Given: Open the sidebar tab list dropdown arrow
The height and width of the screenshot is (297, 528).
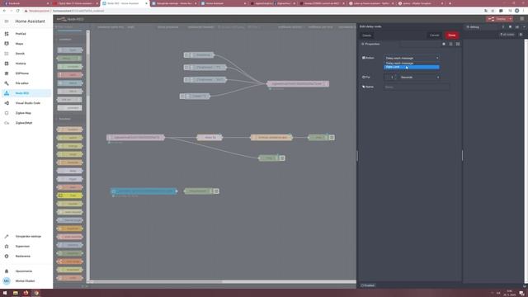Looking at the screenshot, I should pos(524,27).
